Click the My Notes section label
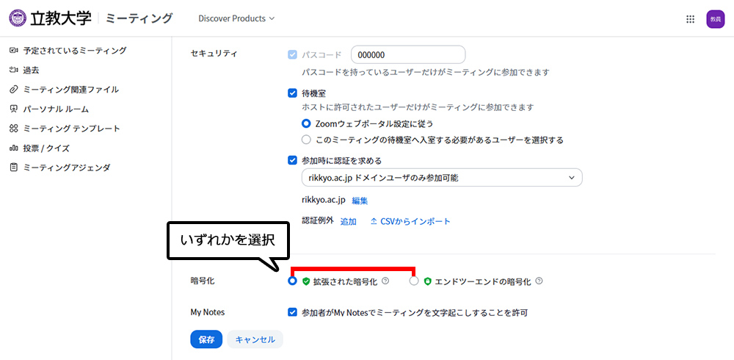The image size is (734, 360). coord(208,312)
